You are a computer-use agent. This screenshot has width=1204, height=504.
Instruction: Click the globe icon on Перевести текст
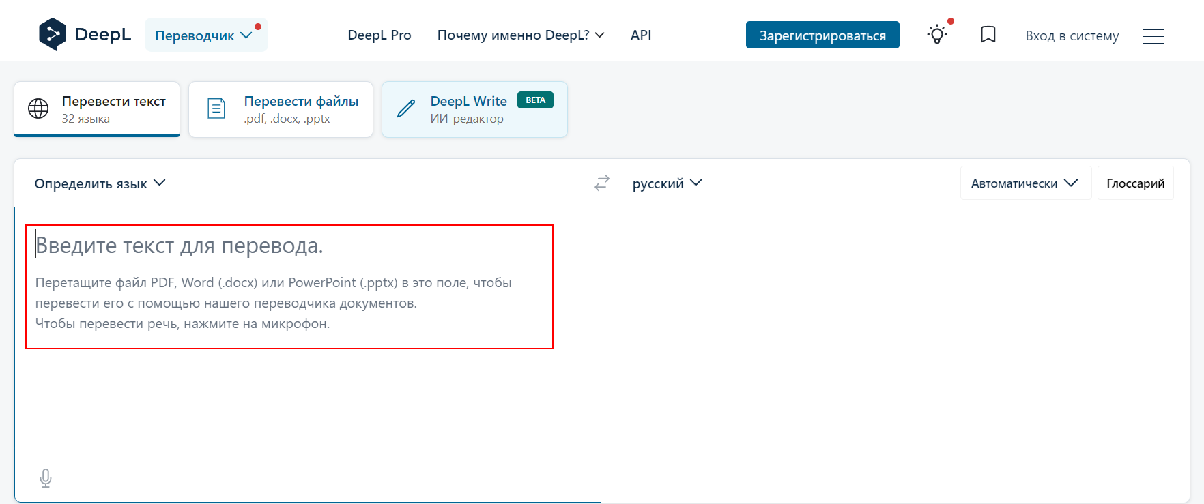pyautogui.click(x=38, y=108)
